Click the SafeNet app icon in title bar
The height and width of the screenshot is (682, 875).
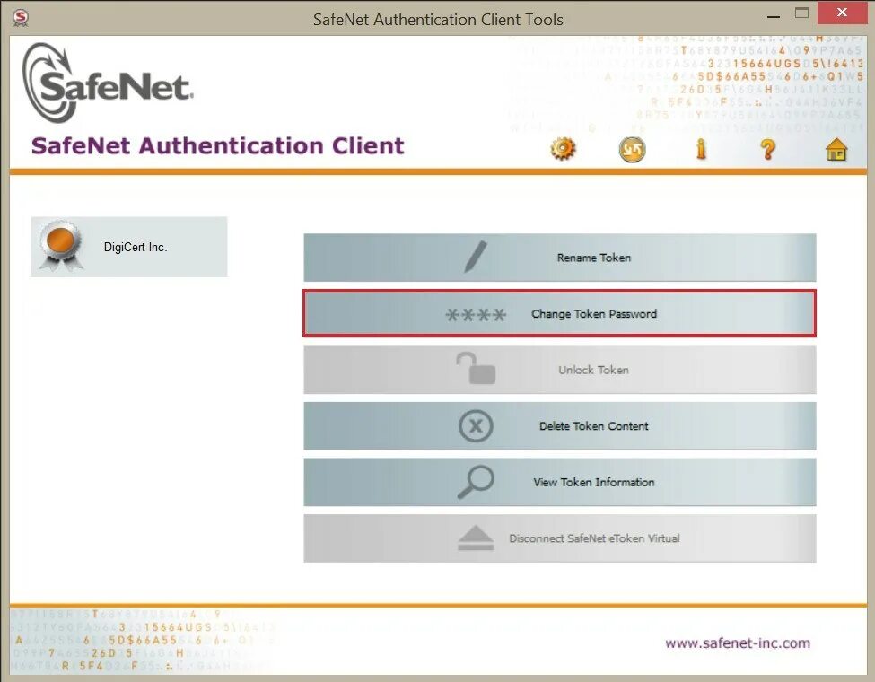20,18
